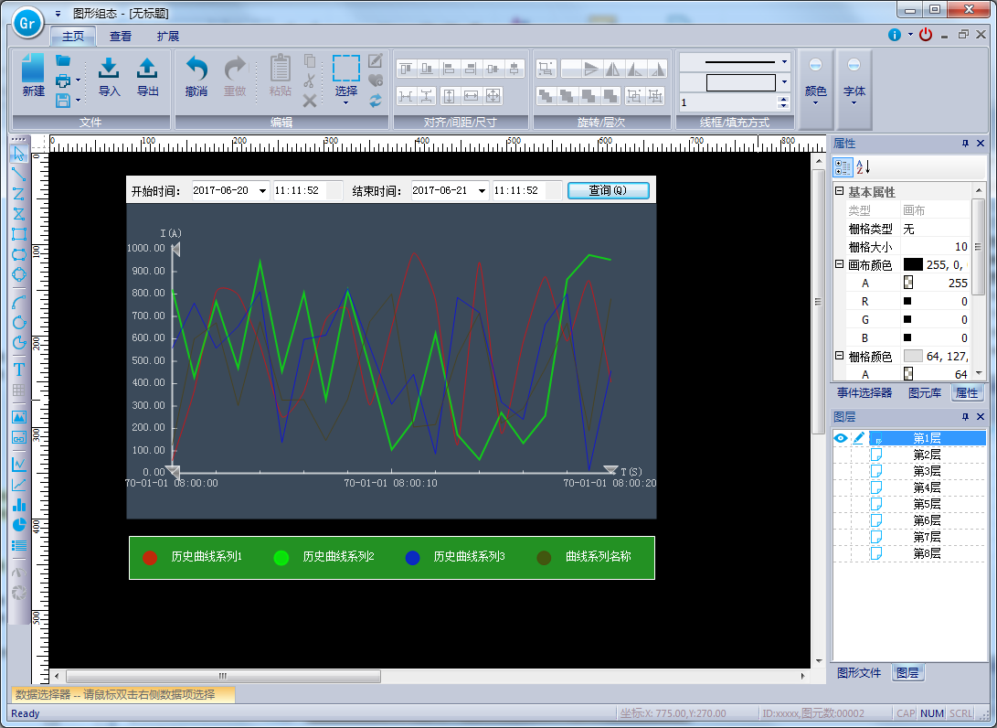The height and width of the screenshot is (728, 997).
Task: Select the rounded rectangle tool
Action: pos(19,254)
